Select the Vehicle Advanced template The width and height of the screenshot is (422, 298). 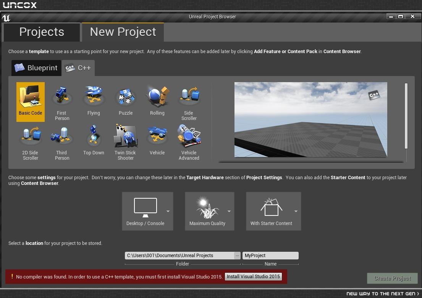click(x=189, y=142)
